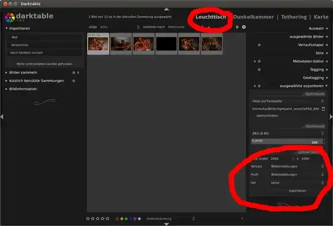
Task: Toggle the red color label
Action: coord(117,219)
